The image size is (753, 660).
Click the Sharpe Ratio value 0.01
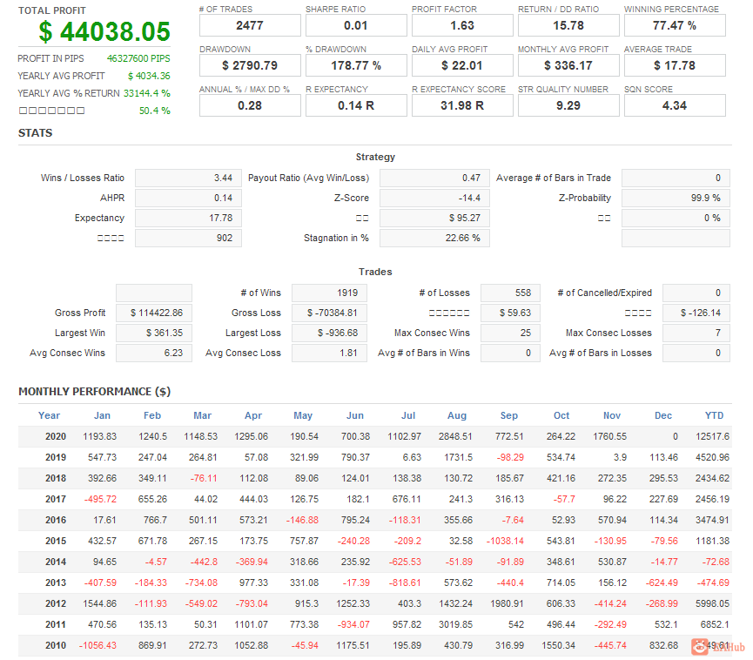pos(356,25)
